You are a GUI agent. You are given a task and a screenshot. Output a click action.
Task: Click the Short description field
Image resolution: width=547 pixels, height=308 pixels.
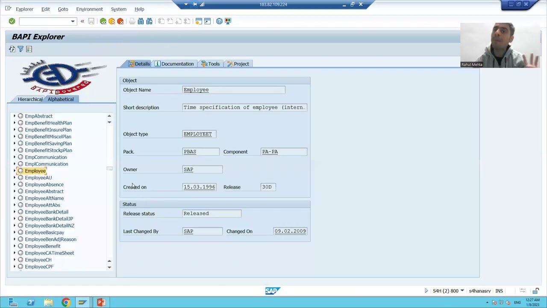(244, 107)
